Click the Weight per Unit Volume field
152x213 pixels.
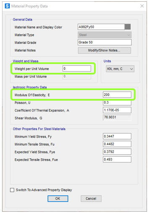tap(77, 69)
